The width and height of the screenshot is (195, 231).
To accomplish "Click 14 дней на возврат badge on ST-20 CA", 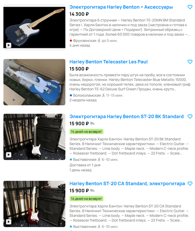I will coord(86,199).
